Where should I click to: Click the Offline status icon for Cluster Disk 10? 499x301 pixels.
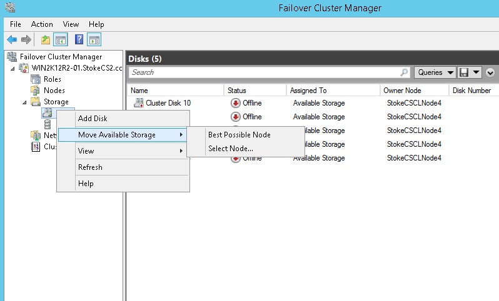(236, 103)
